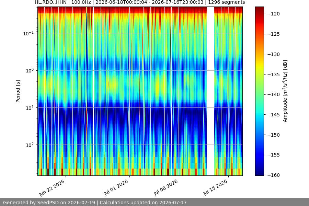Click the 'Period [s]' y-axis label

[18, 91]
